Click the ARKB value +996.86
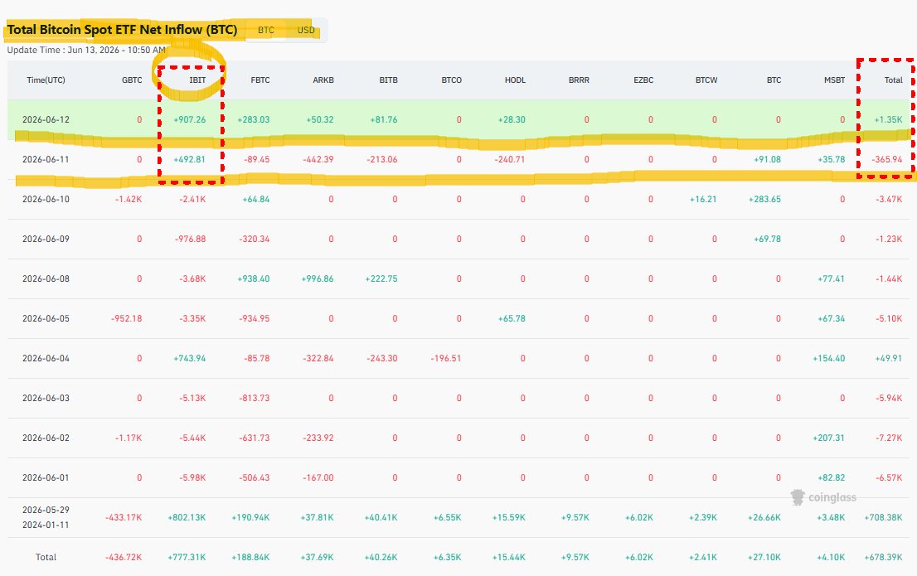The height and width of the screenshot is (576, 917). pyautogui.click(x=318, y=279)
